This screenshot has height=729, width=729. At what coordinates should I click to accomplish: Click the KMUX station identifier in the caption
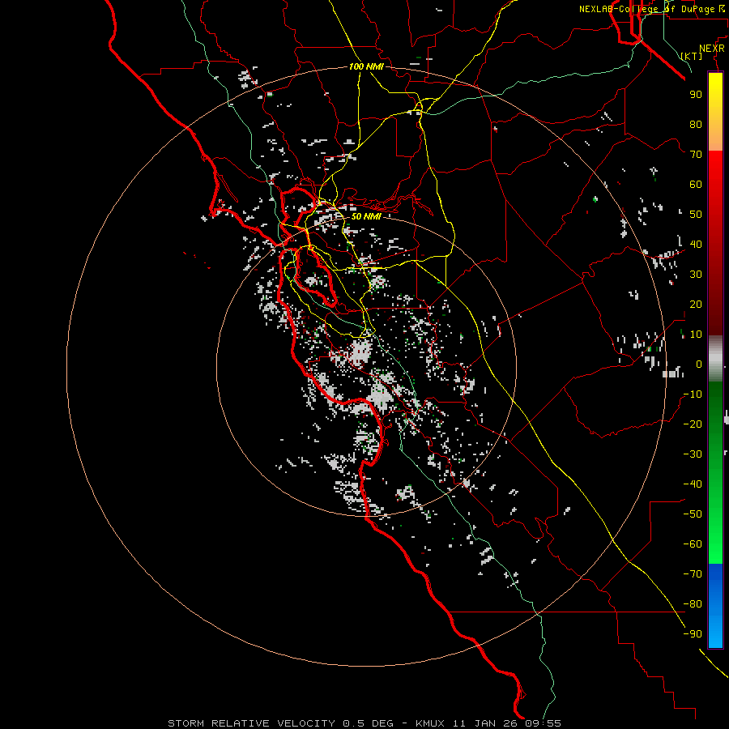(430, 723)
